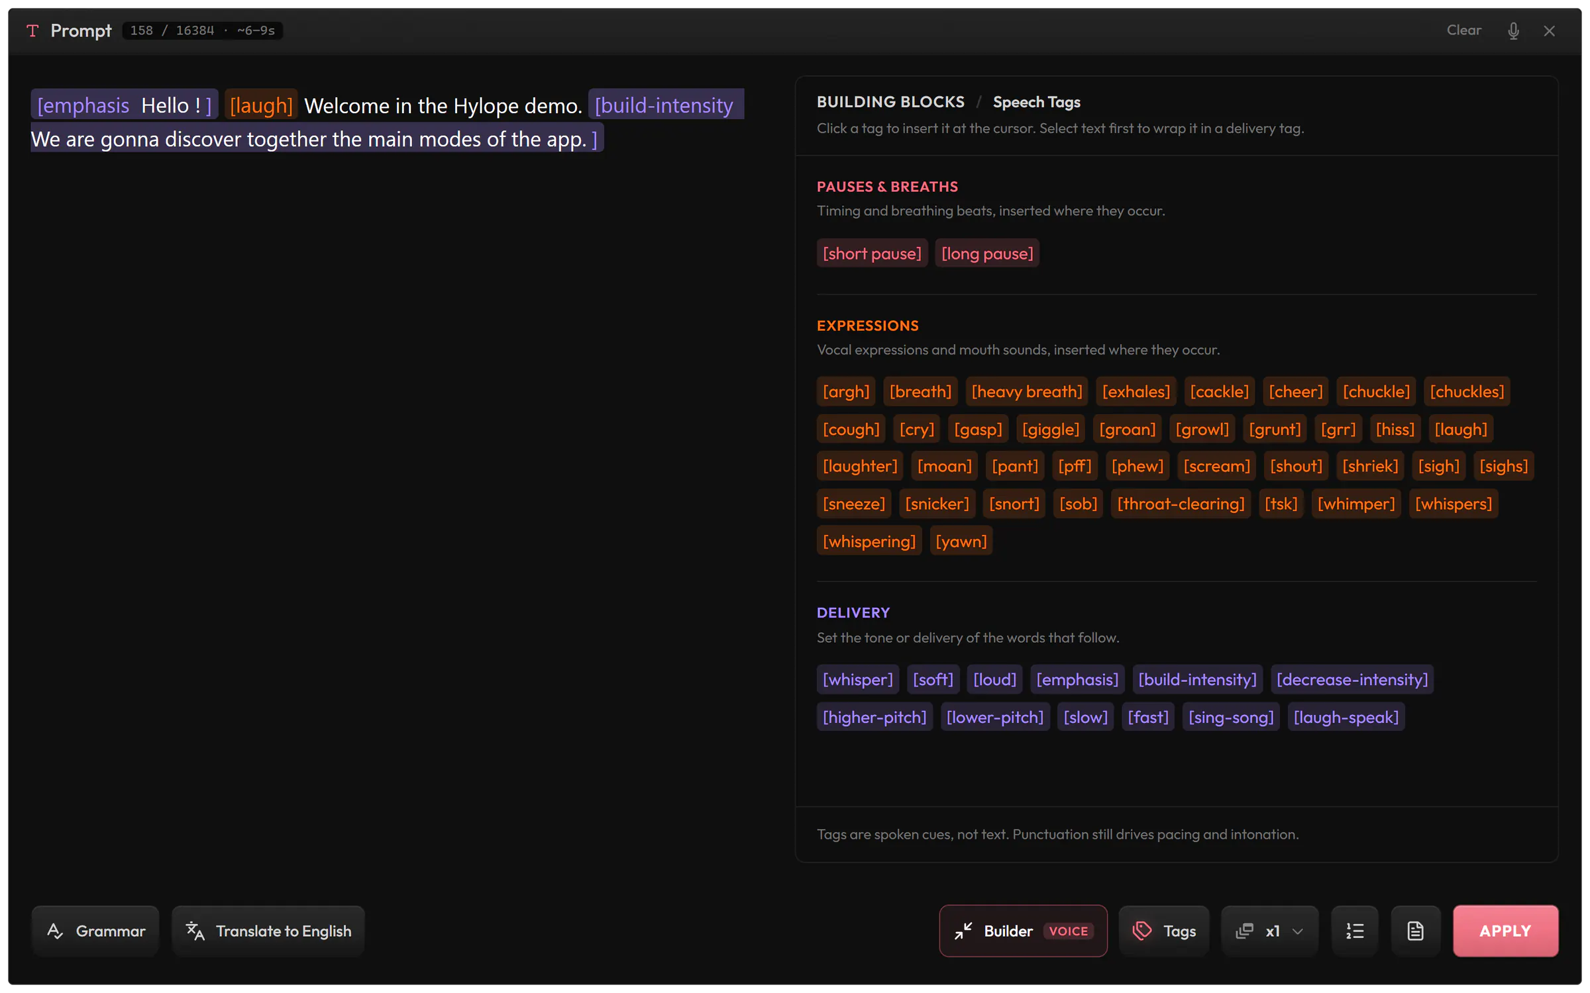Apply the [decrease-intensity] delivery tag
1590x993 pixels.
pyautogui.click(x=1352, y=679)
